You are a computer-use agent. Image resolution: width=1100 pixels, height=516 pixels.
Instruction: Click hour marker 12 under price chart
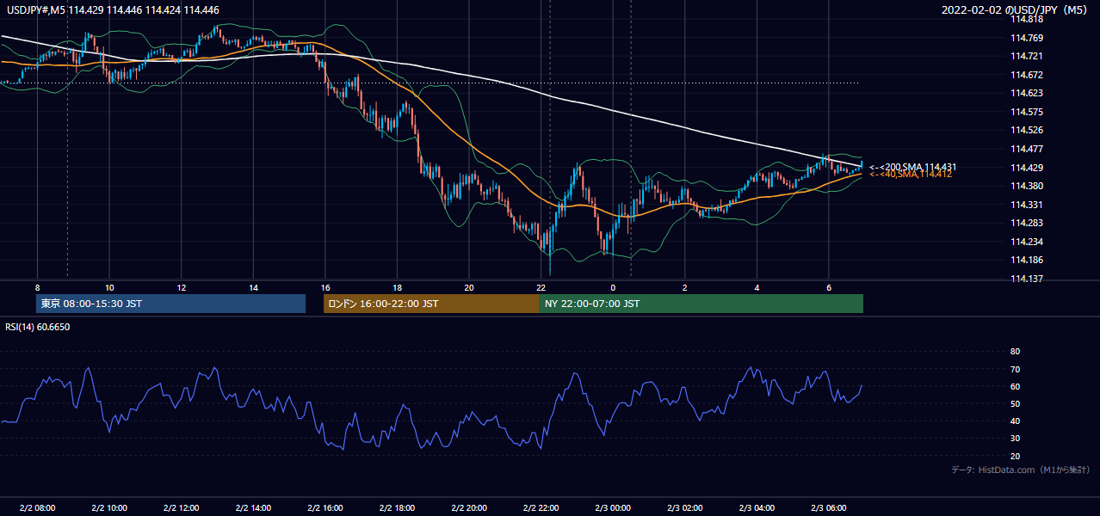point(182,287)
